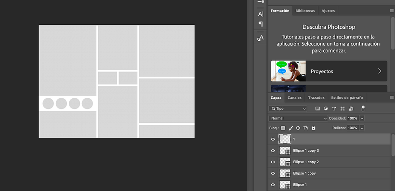Filter layers by pixel layers icon
The image size is (395, 191).
317,108
